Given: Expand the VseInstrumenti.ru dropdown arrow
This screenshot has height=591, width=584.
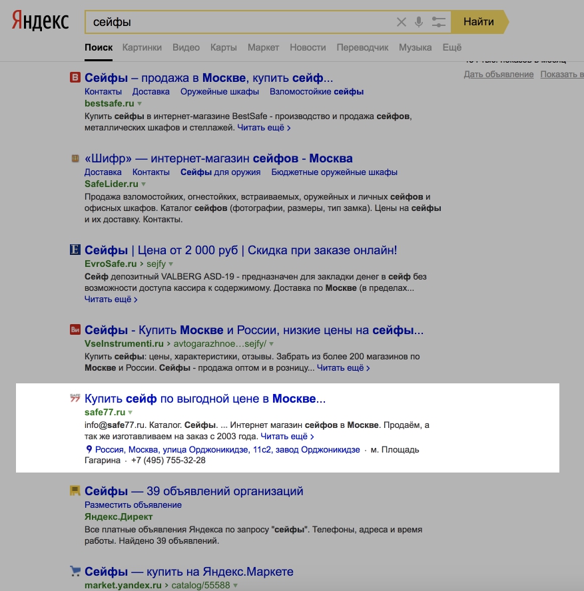Looking at the screenshot, I should [272, 344].
